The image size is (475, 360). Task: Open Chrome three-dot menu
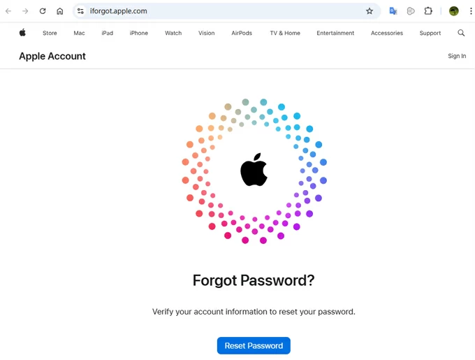tap(471, 11)
